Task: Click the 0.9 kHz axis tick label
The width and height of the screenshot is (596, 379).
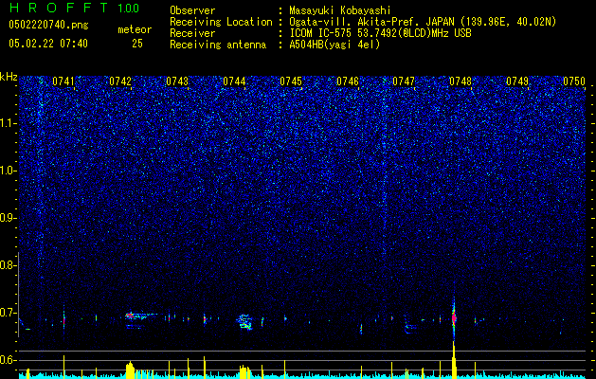Action: coord(9,218)
